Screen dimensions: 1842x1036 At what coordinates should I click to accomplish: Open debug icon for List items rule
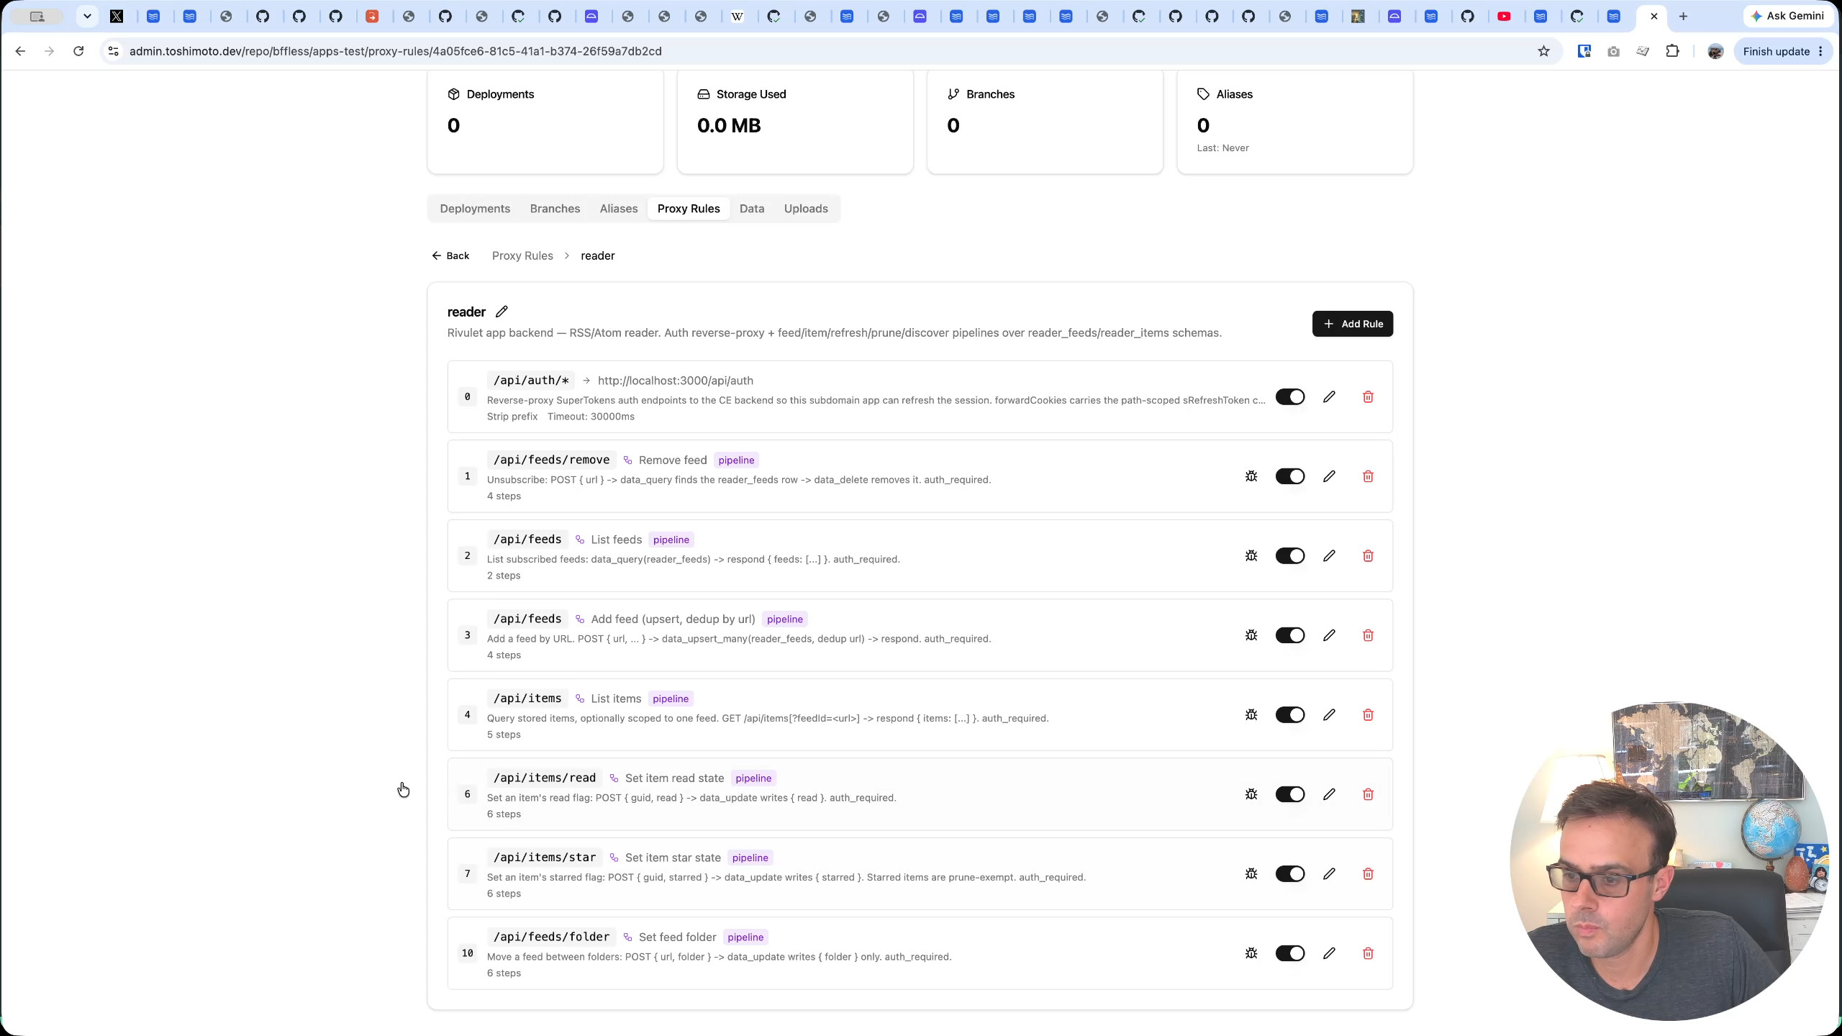tap(1251, 715)
